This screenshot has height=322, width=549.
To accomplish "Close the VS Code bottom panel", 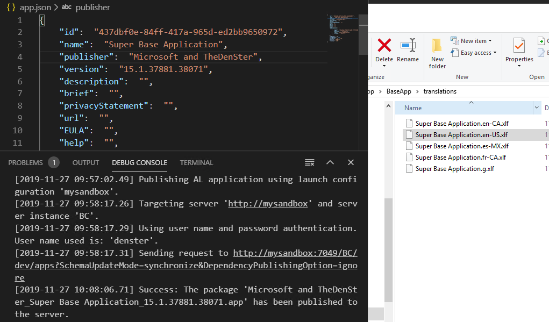I will pyautogui.click(x=351, y=162).
